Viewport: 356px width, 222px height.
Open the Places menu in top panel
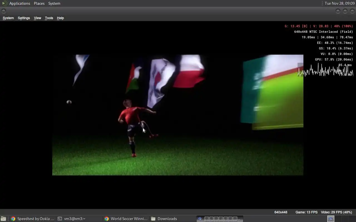click(x=39, y=3)
